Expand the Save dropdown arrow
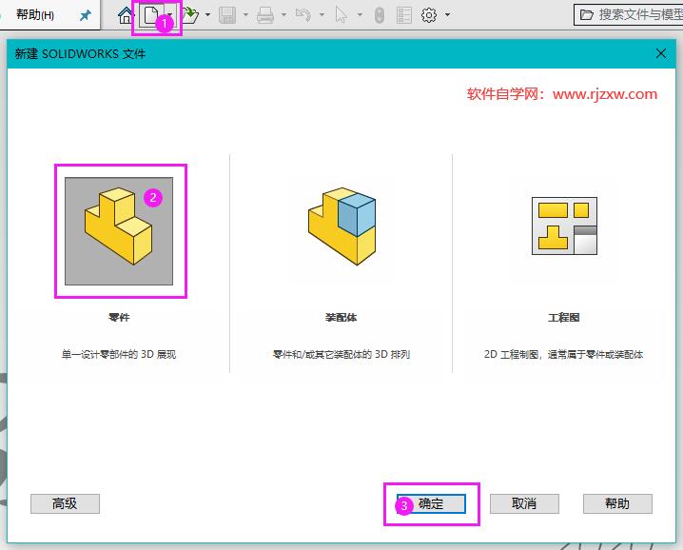This screenshot has height=550, width=683. (245, 15)
